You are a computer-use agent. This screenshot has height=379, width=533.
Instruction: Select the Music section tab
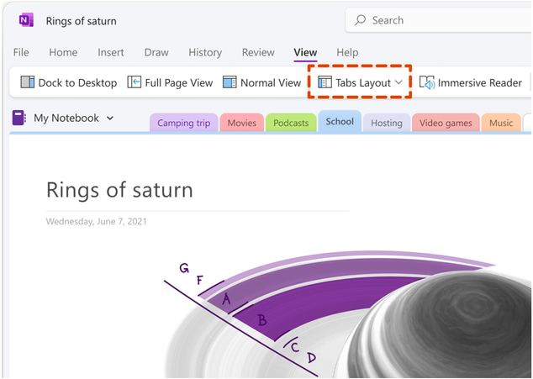tap(501, 123)
